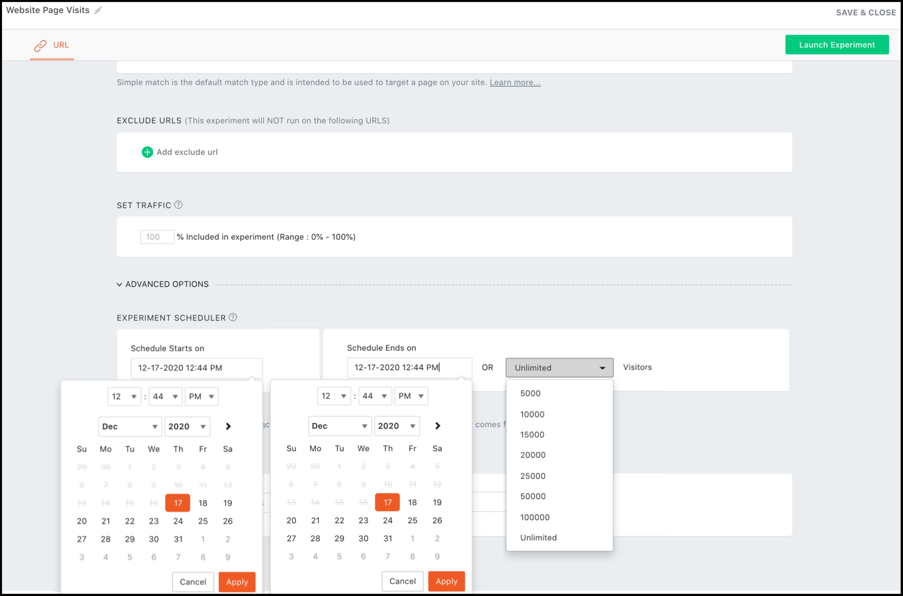Open the Learn more link

[x=515, y=82]
